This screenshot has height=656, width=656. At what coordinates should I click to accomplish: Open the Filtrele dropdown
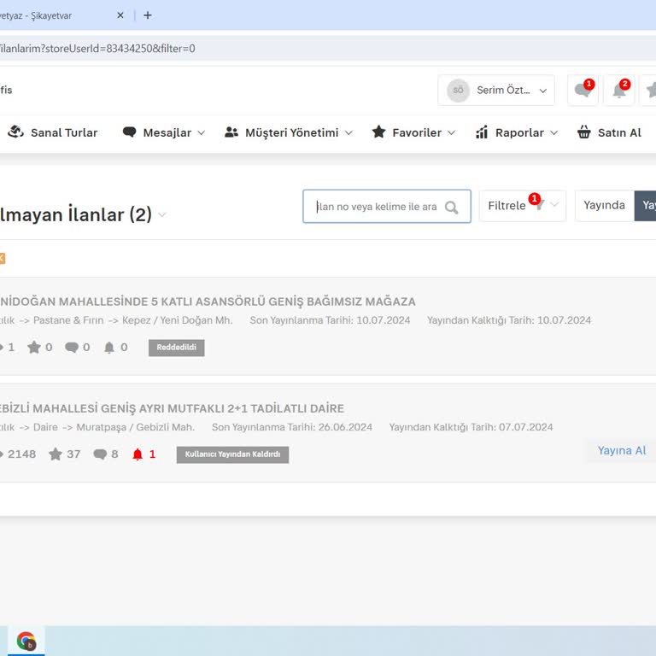pyautogui.click(x=523, y=206)
